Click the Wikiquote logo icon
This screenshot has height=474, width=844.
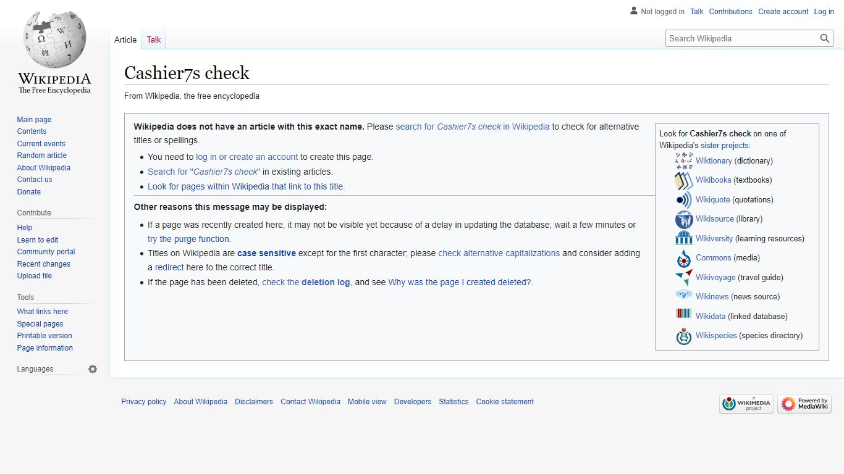[684, 200]
